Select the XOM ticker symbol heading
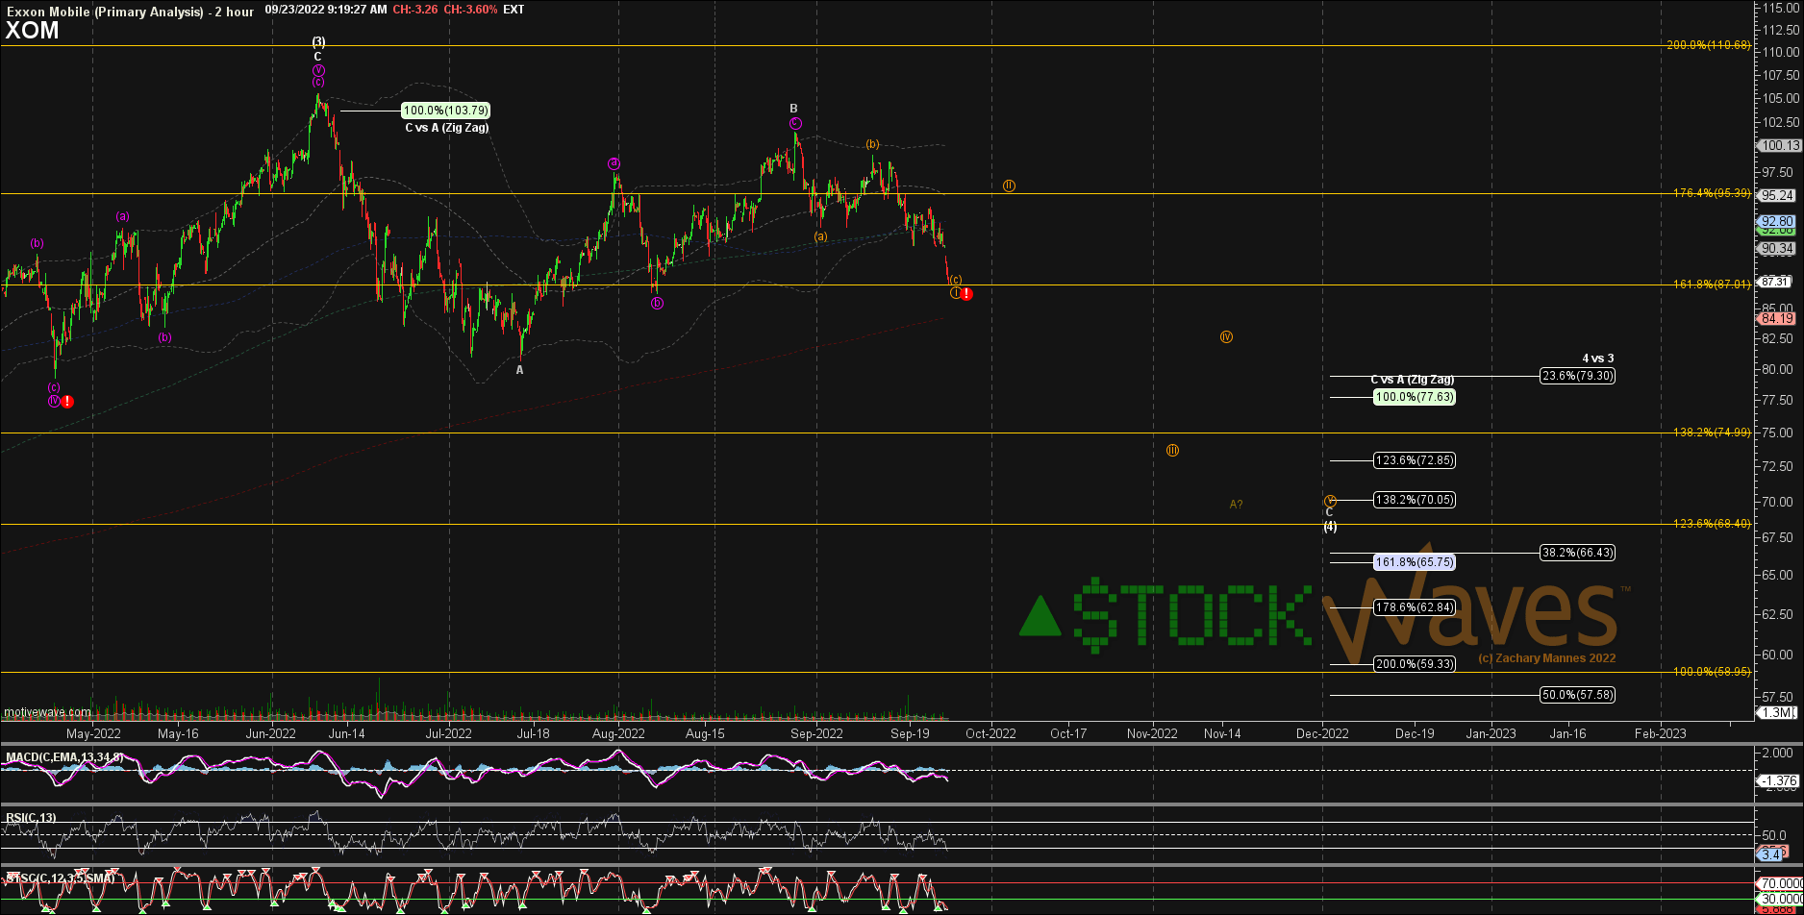The width and height of the screenshot is (1804, 915). pyautogui.click(x=32, y=31)
